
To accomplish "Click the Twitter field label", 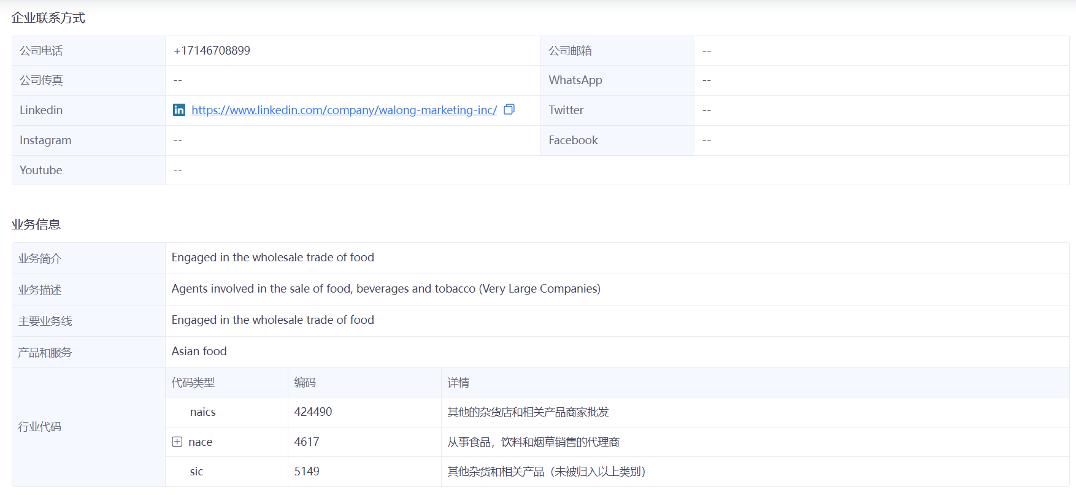I will click(x=566, y=110).
